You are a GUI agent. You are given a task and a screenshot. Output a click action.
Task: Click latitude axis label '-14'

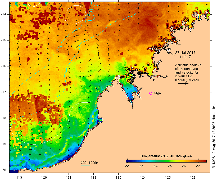coord(3,14)
